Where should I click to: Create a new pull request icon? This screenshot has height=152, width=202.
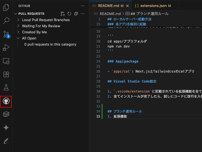coord(63,14)
